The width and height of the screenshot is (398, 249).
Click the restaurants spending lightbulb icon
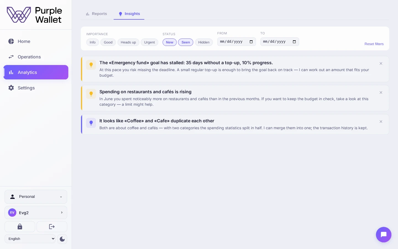coord(91,94)
